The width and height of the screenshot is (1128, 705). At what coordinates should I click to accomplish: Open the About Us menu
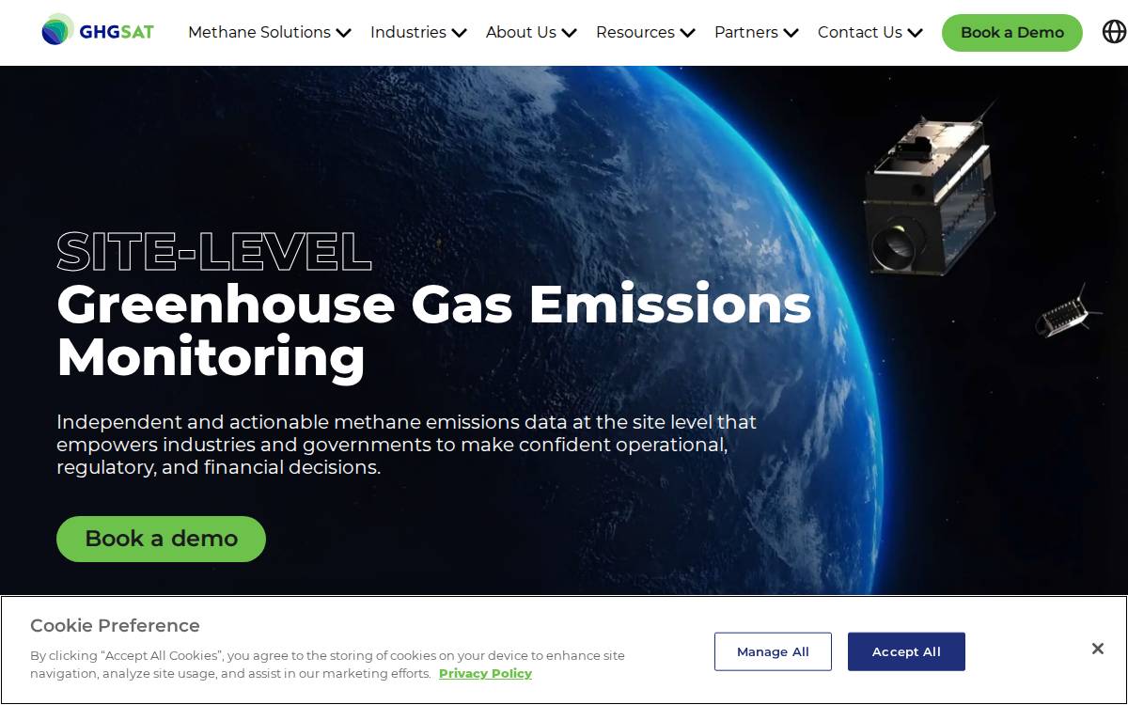click(521, 32)
